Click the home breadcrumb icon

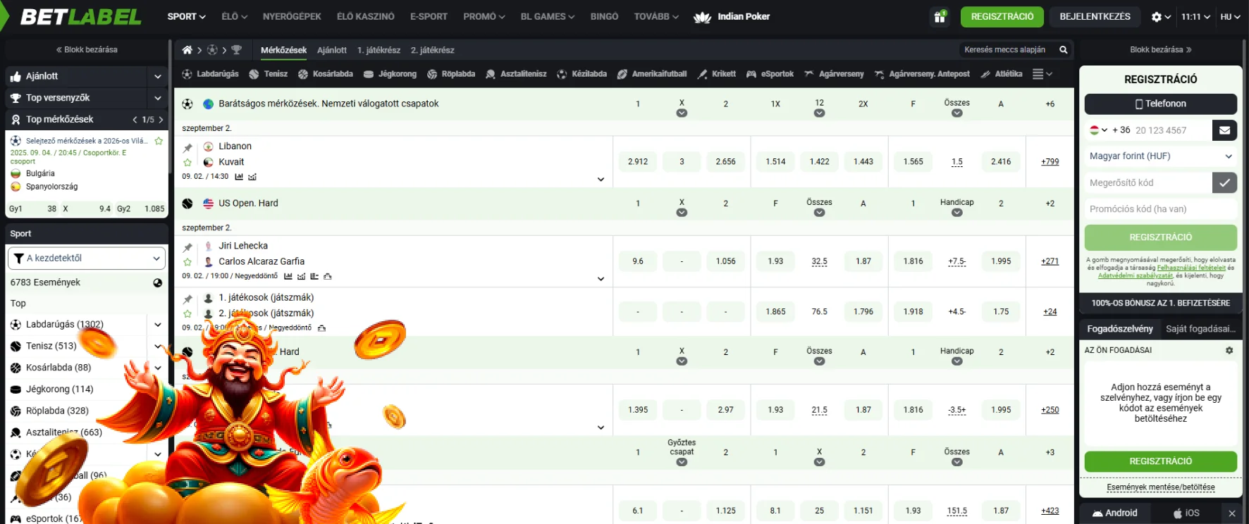pos(187,50)
